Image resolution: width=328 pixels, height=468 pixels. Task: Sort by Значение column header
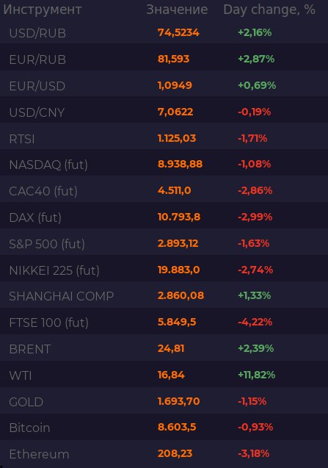pos(177,10)
